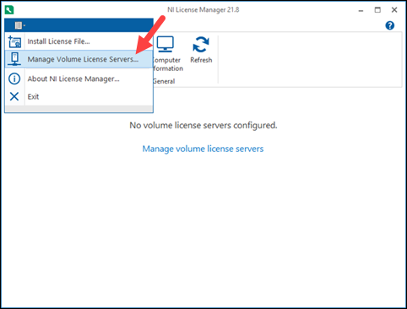Click the NI License Manager 21.8 title text
The width and height of the screenshot is (407, 309).
coord(203,10)
